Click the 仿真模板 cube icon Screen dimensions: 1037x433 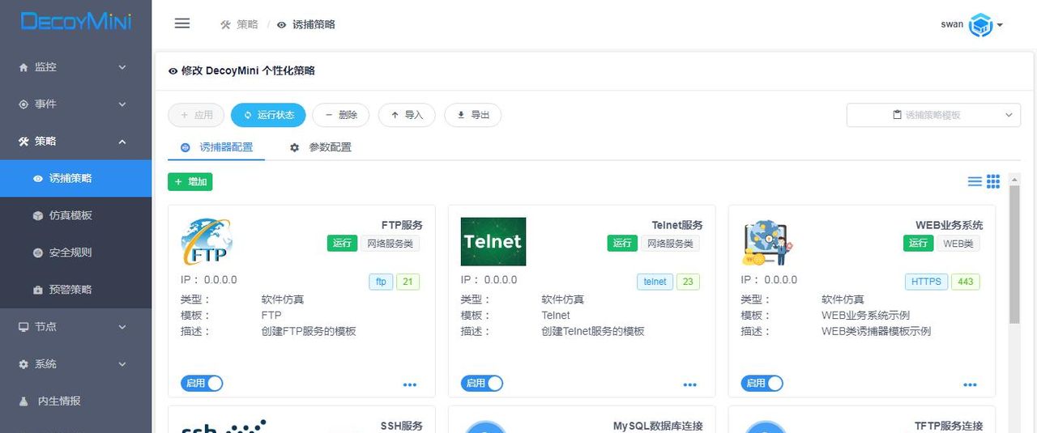tap(38, 215)
